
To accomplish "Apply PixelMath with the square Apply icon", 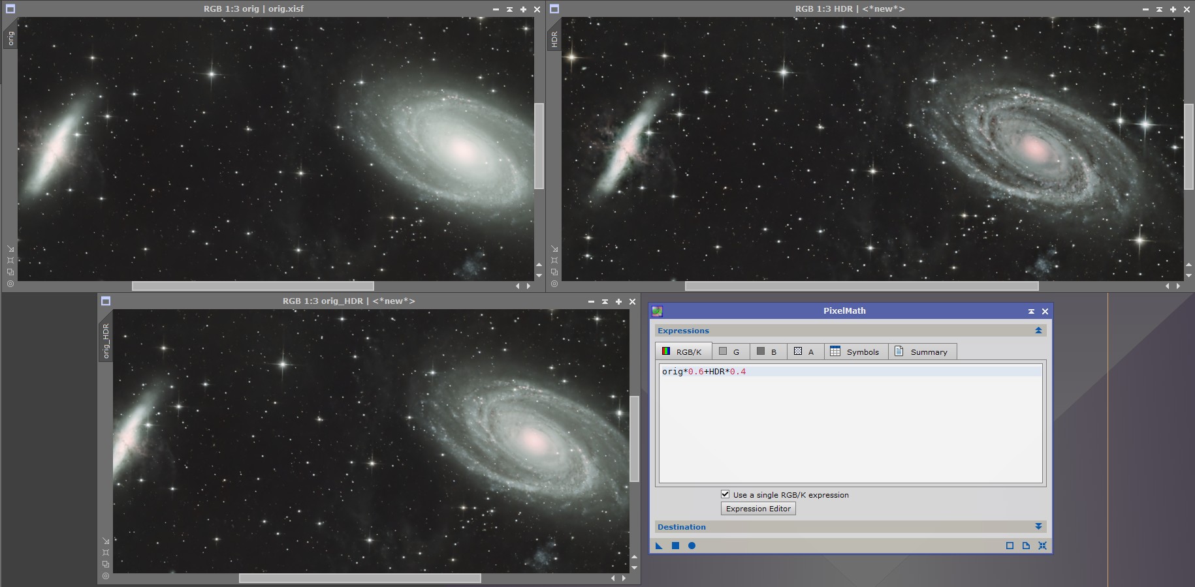I will coord(676,546).
